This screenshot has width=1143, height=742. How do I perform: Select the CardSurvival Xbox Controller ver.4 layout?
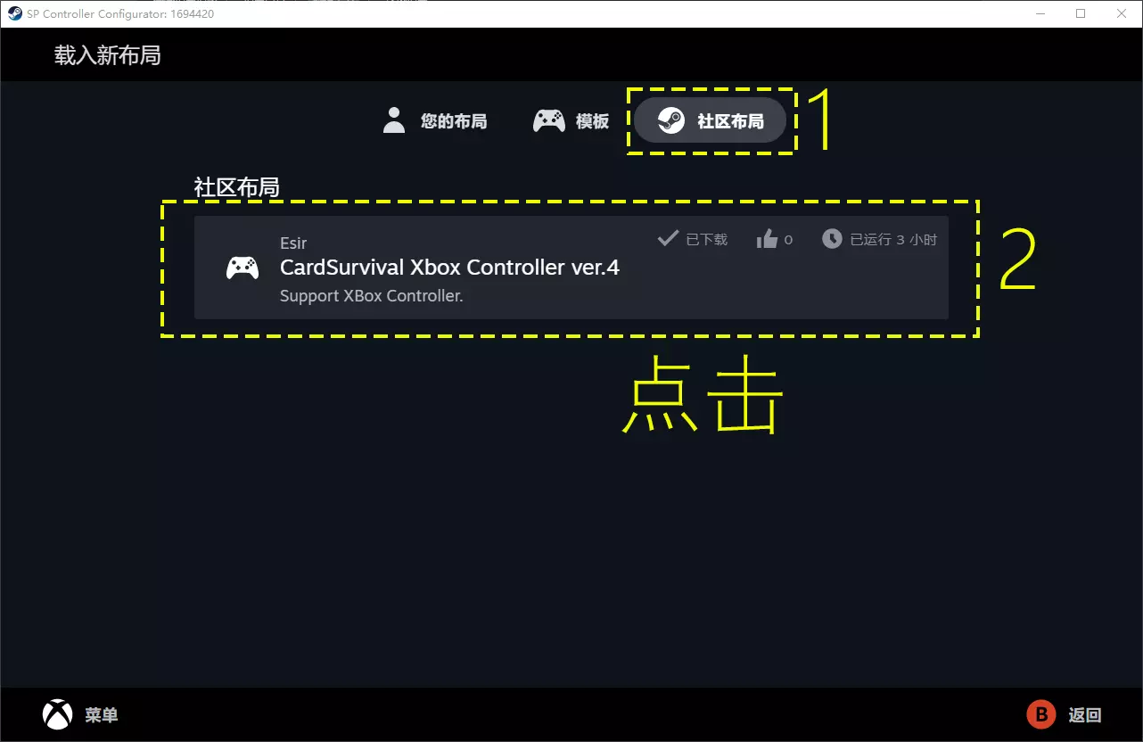(x=571, y=268)
